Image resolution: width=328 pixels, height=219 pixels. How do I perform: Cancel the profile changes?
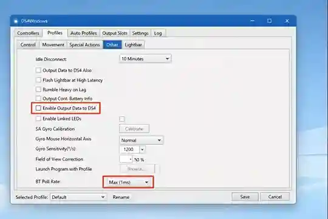click(x=275, y=196)
